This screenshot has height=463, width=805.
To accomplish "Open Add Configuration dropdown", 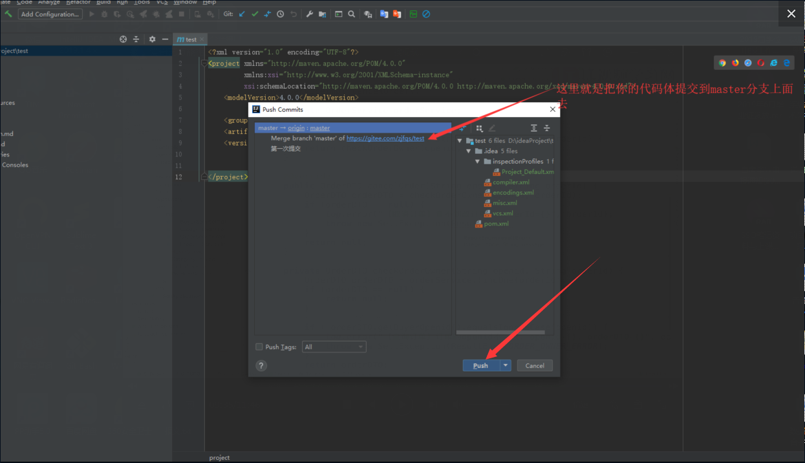I will (x=50, y=14).
